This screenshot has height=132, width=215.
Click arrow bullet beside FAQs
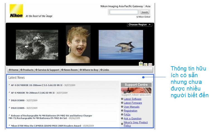tap(122, 114)
